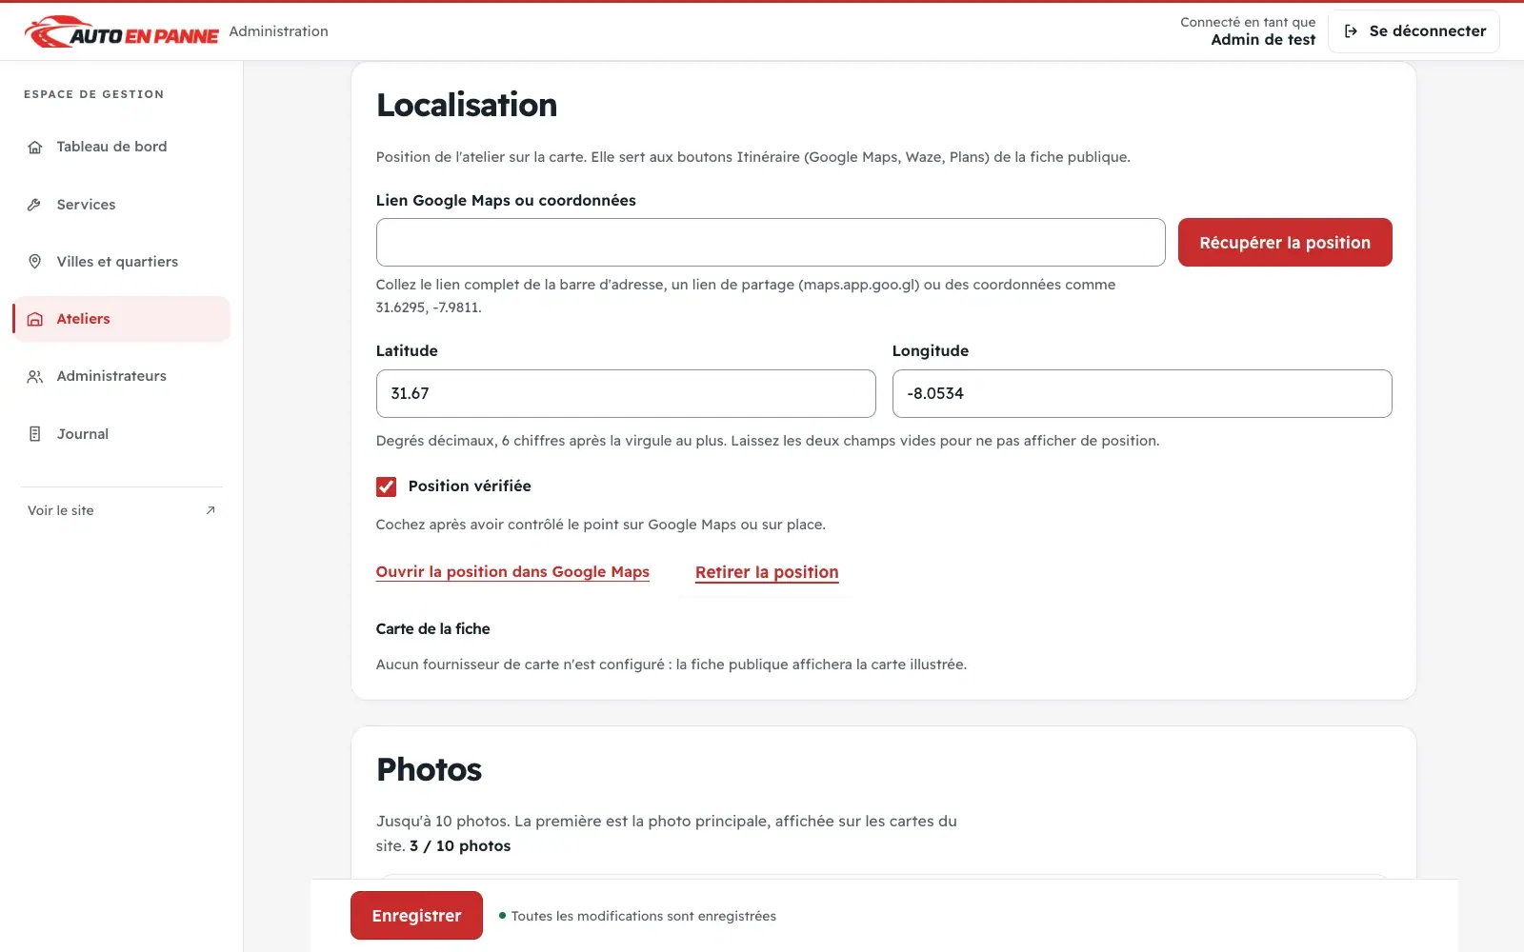Click the Voir le site link

click(x=121, y=510)
